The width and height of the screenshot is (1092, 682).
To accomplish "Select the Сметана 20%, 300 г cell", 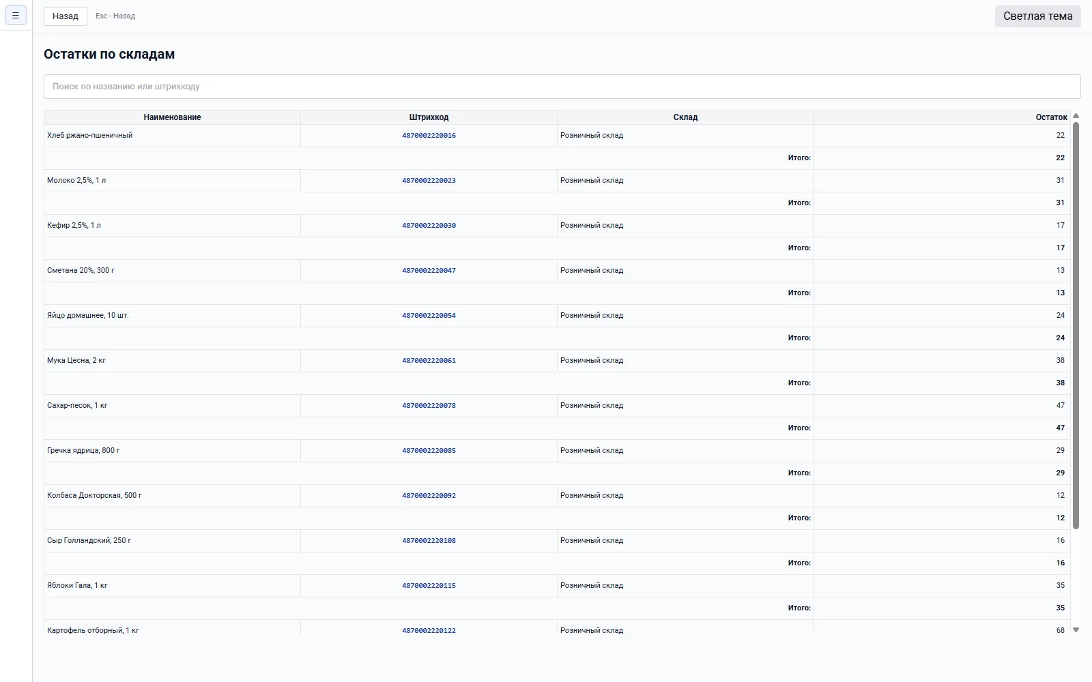I will tap(172, 270).
